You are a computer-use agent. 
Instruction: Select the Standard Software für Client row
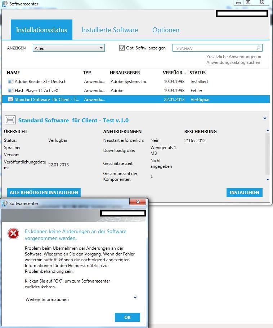136,99
